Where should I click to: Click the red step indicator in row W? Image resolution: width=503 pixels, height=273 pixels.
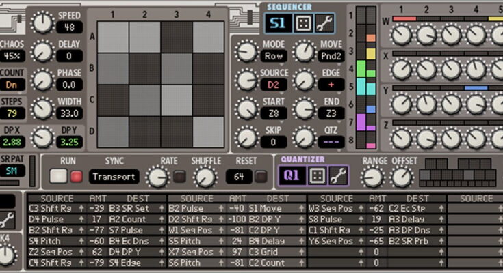(405, 18)
